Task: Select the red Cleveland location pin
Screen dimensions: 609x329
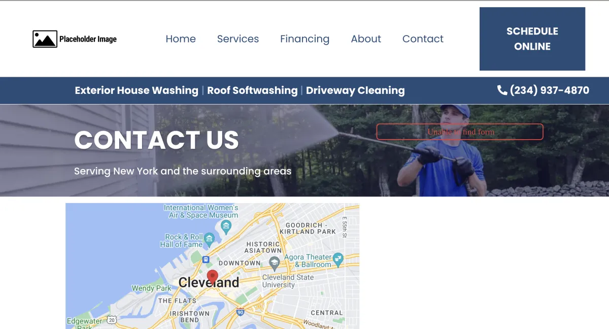Action: (213, 277)
